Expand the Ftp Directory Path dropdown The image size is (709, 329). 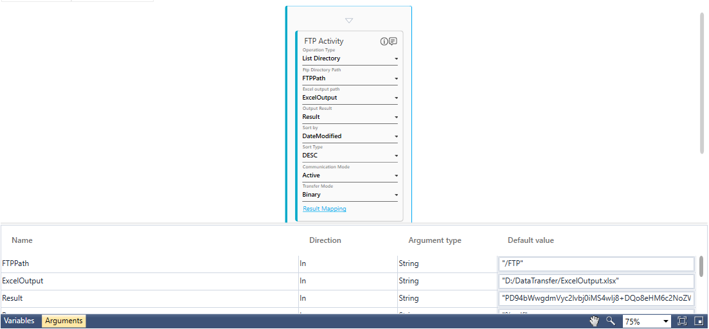click(x=396, y=78)
